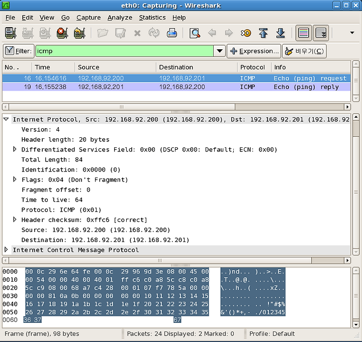This screenshot has width=362, height=342.
Task: Select Identification: 0x0000 (0) field
Action: (71, 169)
